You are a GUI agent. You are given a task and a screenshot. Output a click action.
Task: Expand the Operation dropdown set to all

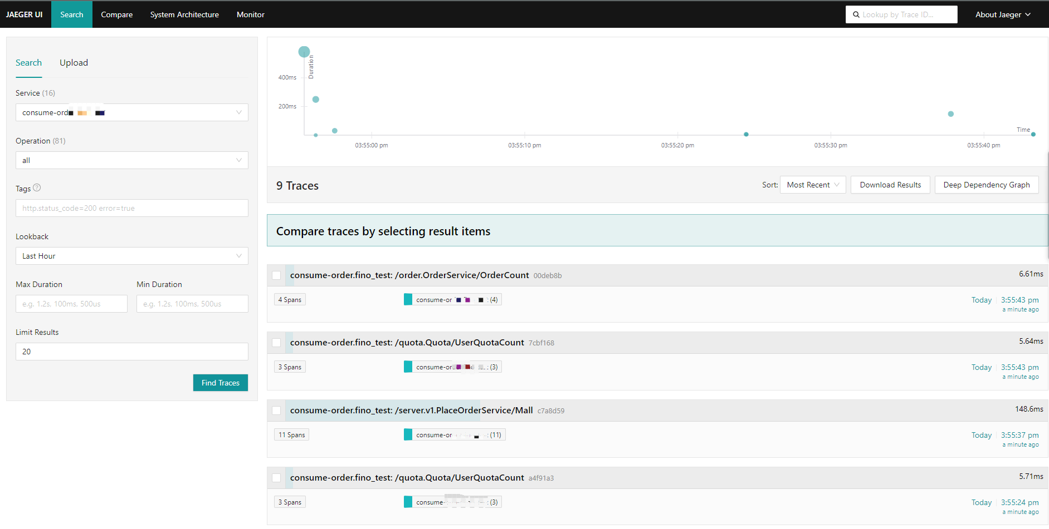click(131, 160)
